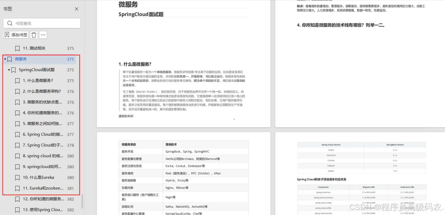Screen dimensions: 445x215
Task: Click bookmark icon beside 6. Spring Cloud的版
Action: 17,135
